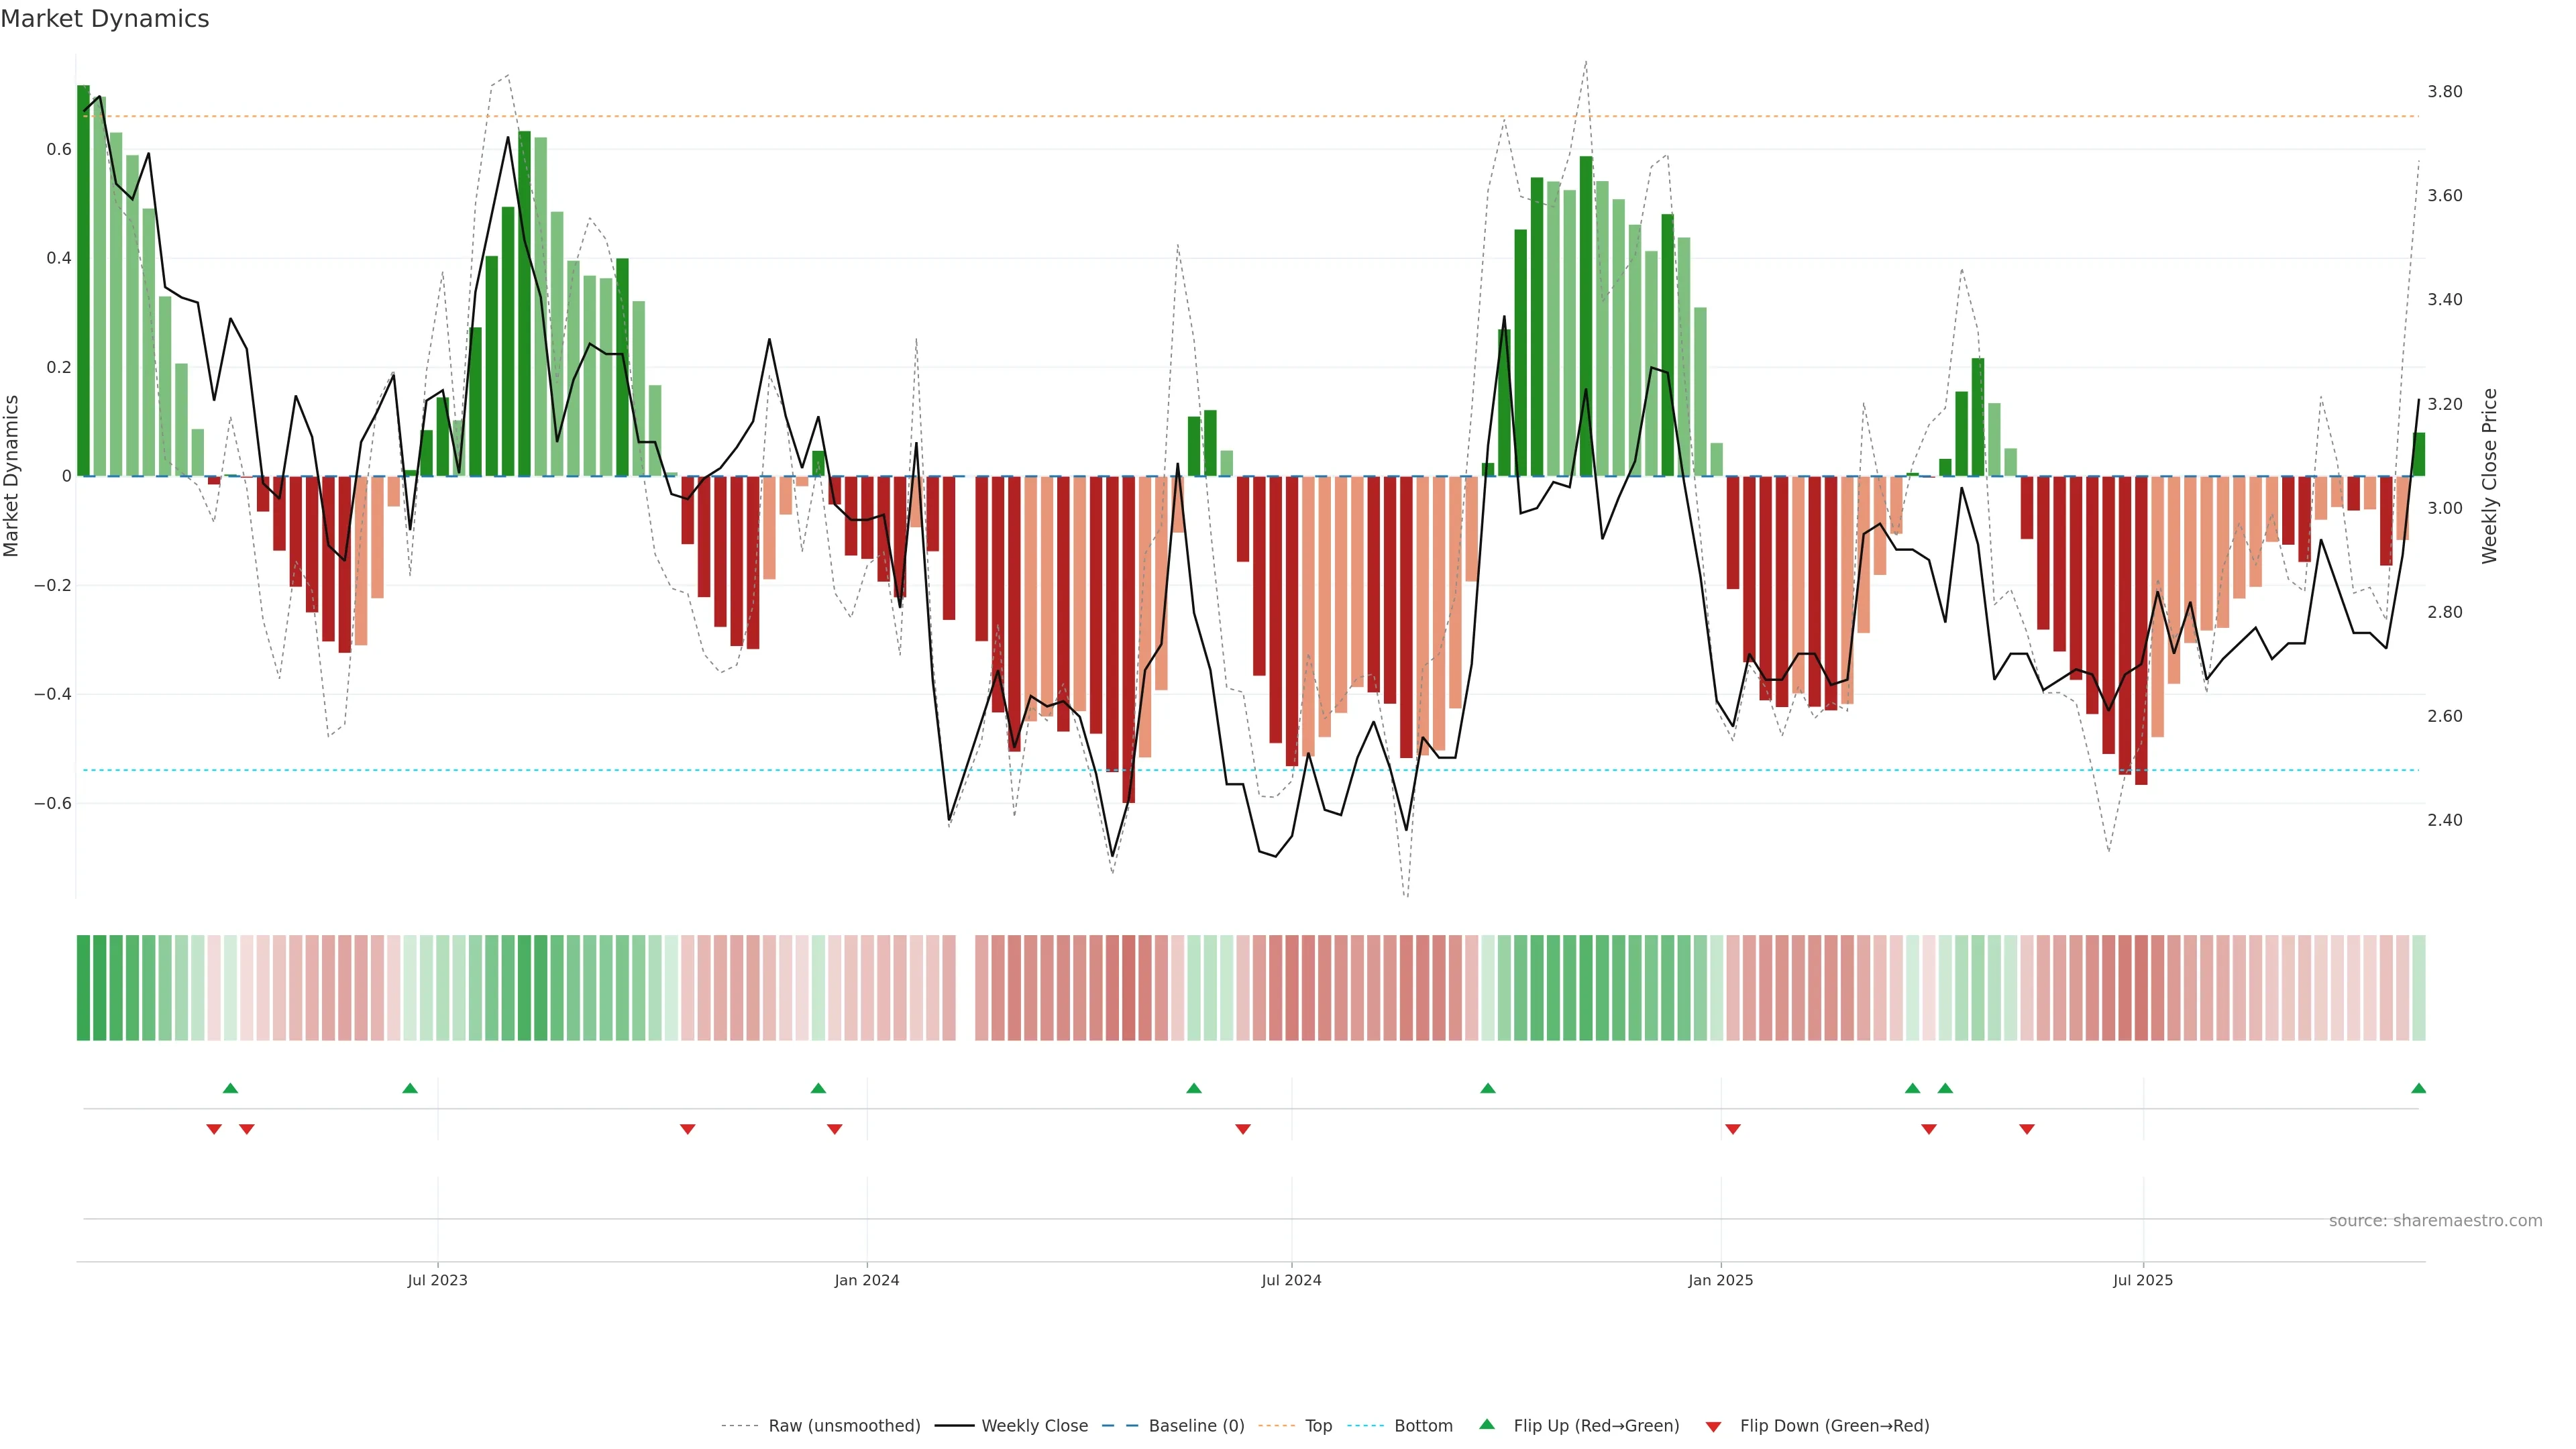Click the Jul 2025 x-axis label
The image size is (2576, 1449).
point(2143,1280)
